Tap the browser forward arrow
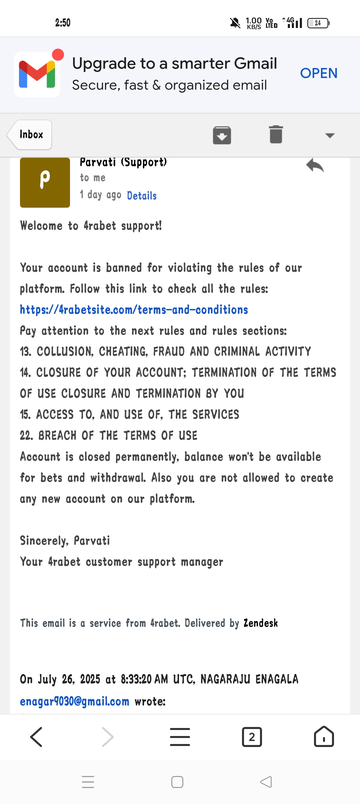Image resolution: width=360 pixels, height=804 pixels. (108, 737)
